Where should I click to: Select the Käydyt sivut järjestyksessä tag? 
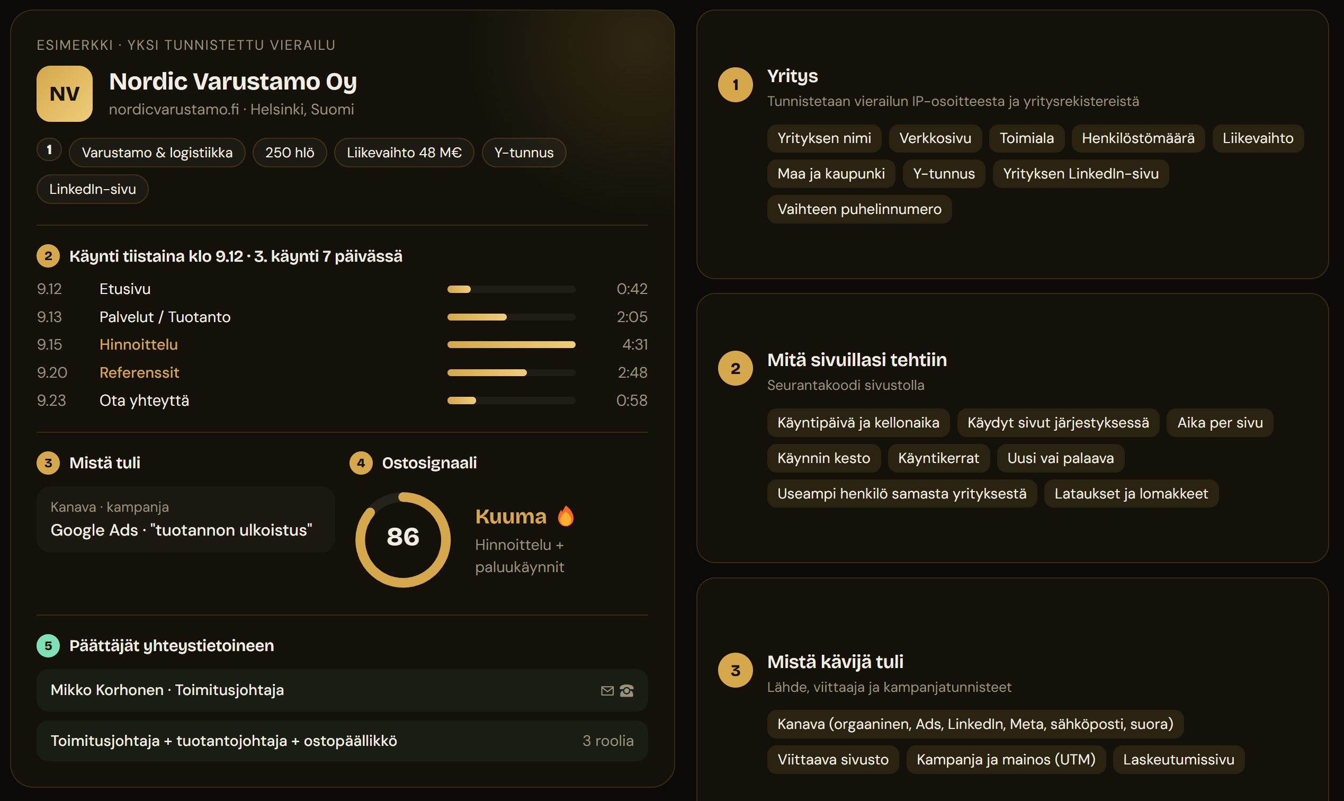1058,423
